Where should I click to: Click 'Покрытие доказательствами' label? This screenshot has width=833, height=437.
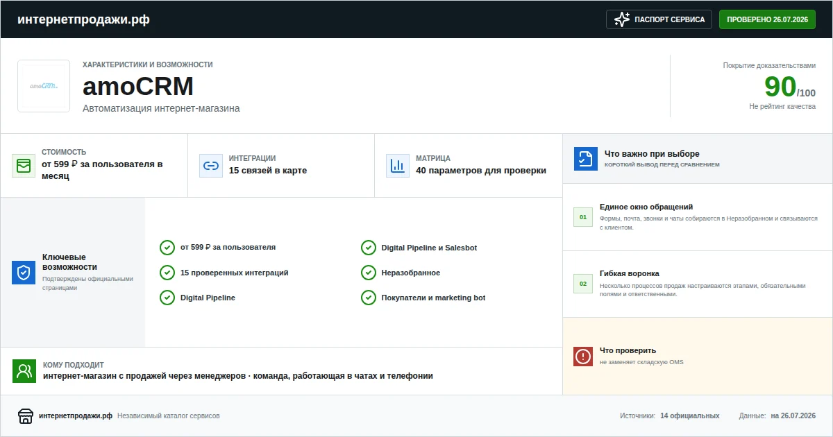[769, 66]
